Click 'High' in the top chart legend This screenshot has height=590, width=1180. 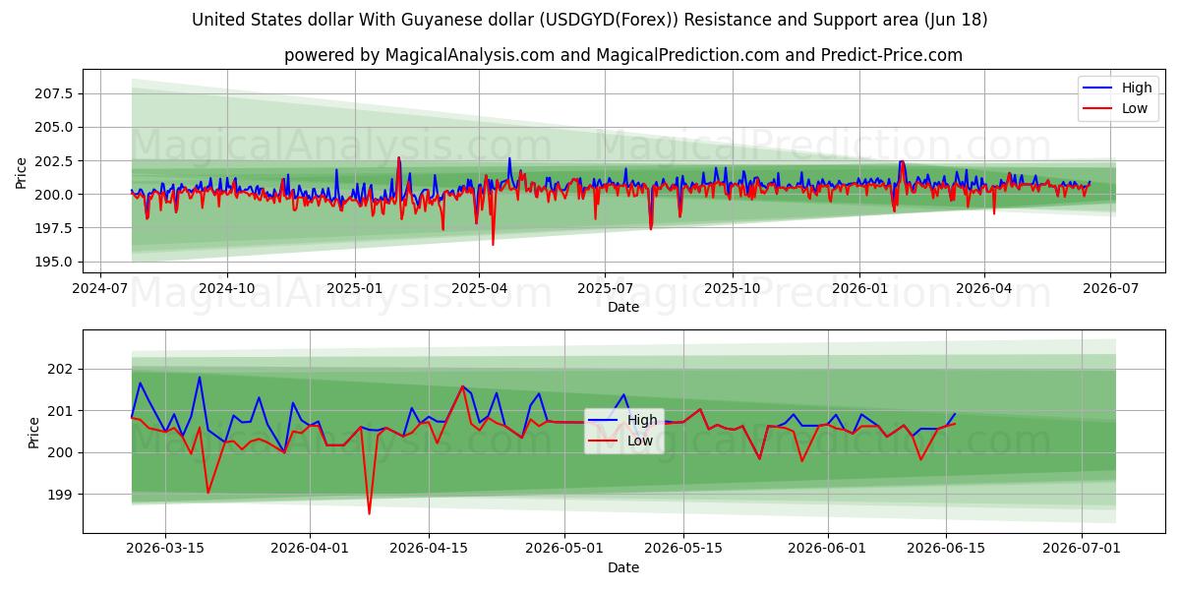(x=1137, y=88)
